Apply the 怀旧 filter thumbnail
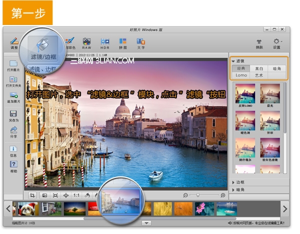This screenshot has height=234, width=300. click(x=270, y=120)
